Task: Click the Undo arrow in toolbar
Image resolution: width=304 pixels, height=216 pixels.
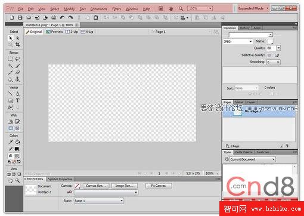Action: point(62,17)
